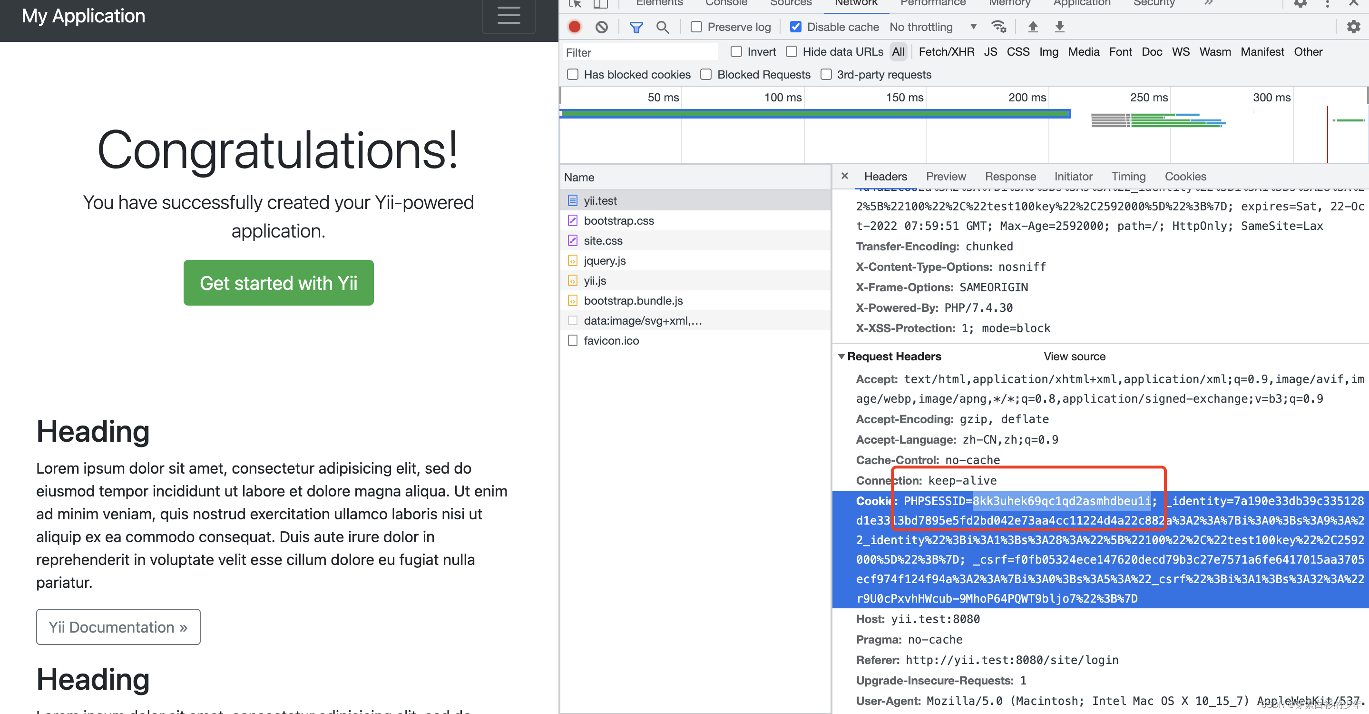Click Get started with Yii button
1369x714 pixels.
point(278,283)
